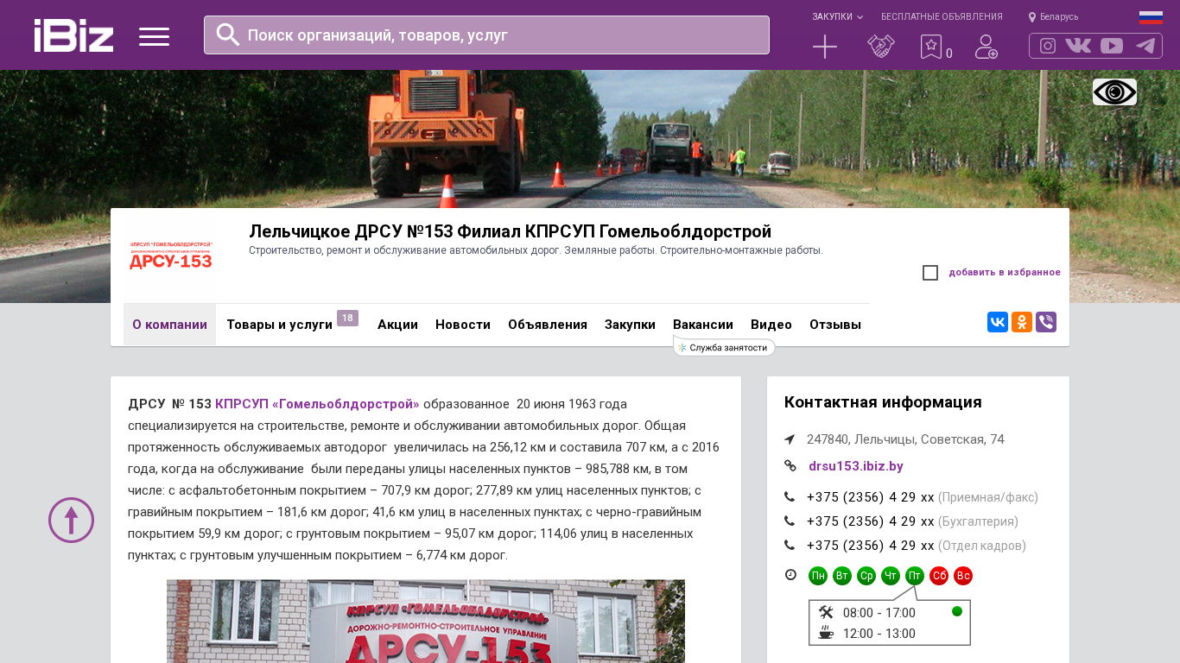Switch language via Russian flag

pos(1151,17)
